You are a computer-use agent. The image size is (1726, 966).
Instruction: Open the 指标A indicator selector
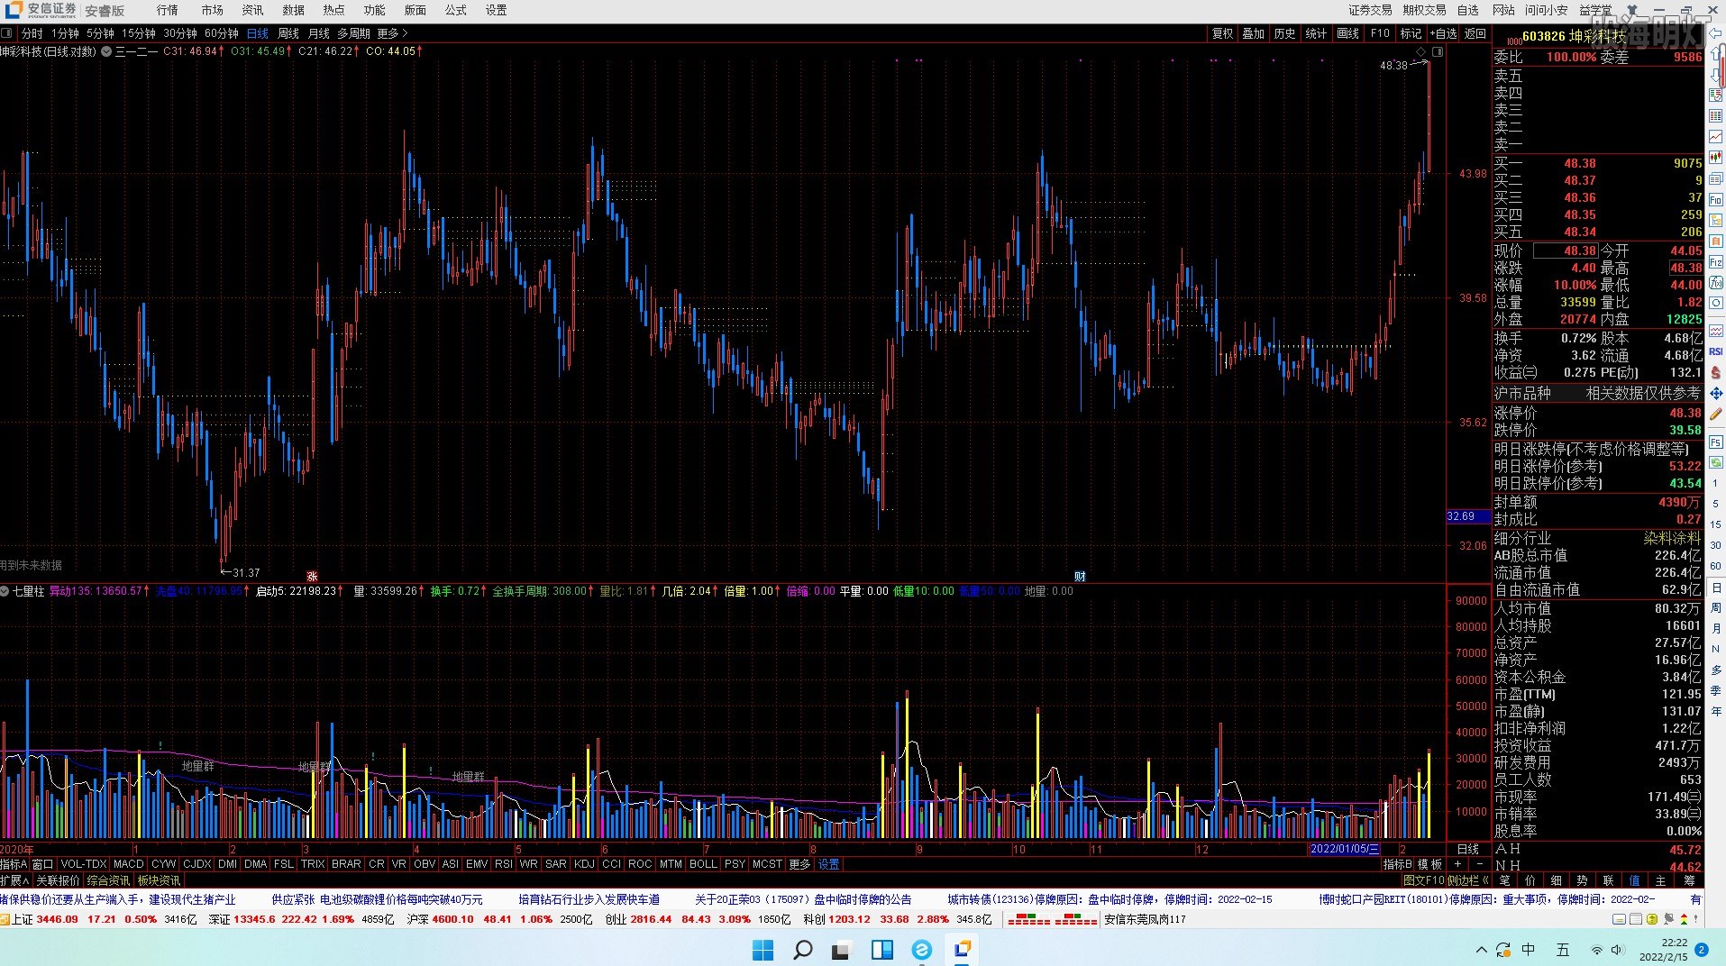coord(14,863)
